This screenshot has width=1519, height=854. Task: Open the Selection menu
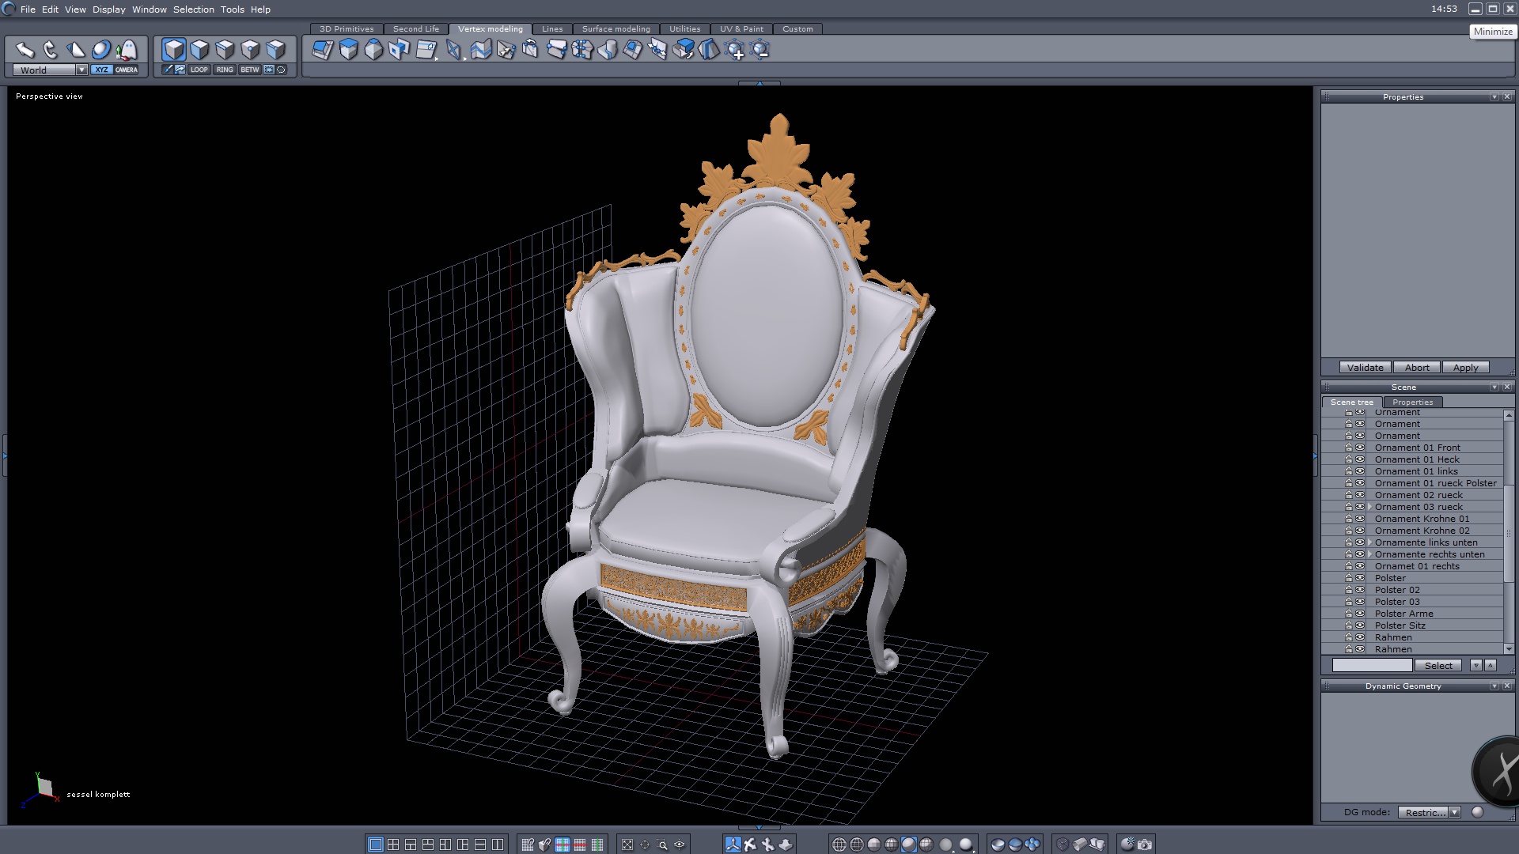coord(193,9)
